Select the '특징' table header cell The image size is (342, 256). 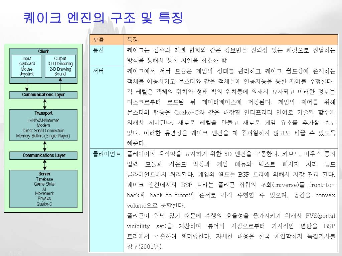231,40
